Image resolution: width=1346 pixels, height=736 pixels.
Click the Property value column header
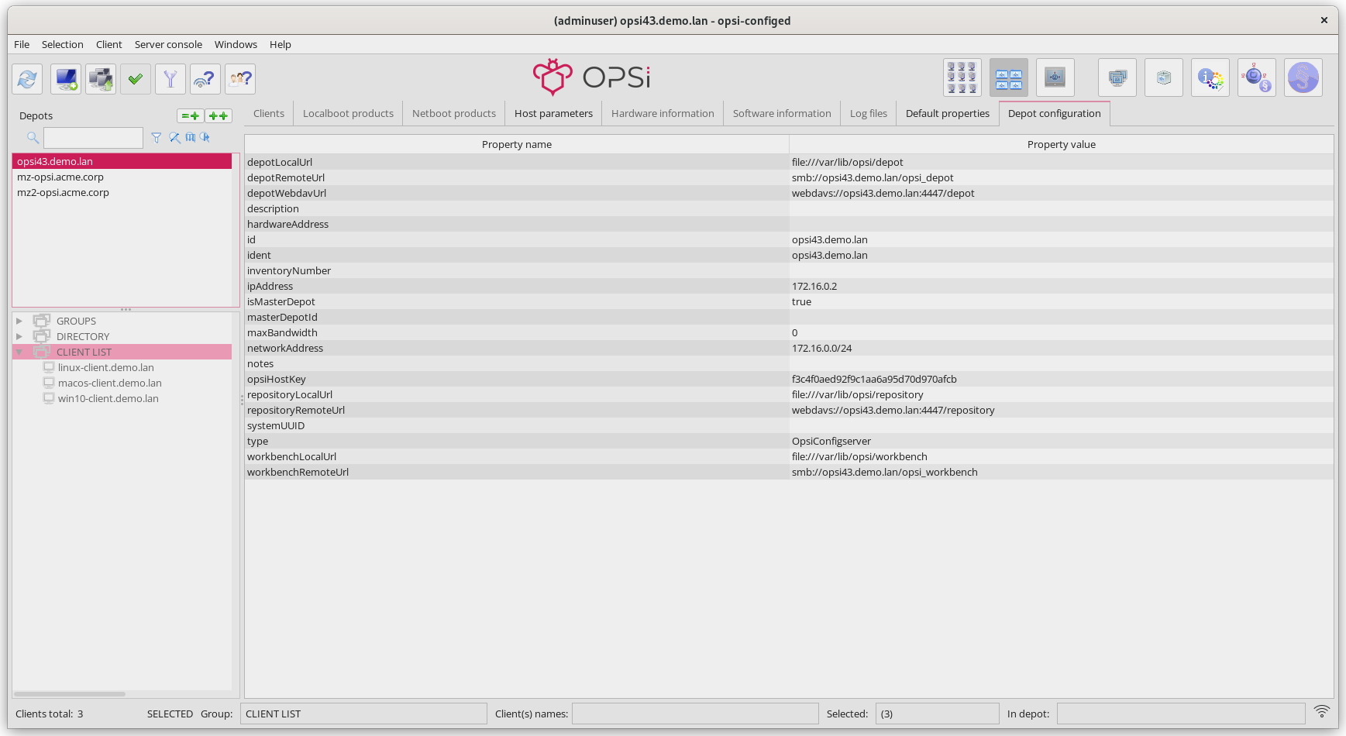1062,144
